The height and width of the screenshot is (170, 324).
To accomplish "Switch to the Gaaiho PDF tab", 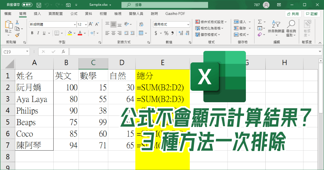I will 175,14.
